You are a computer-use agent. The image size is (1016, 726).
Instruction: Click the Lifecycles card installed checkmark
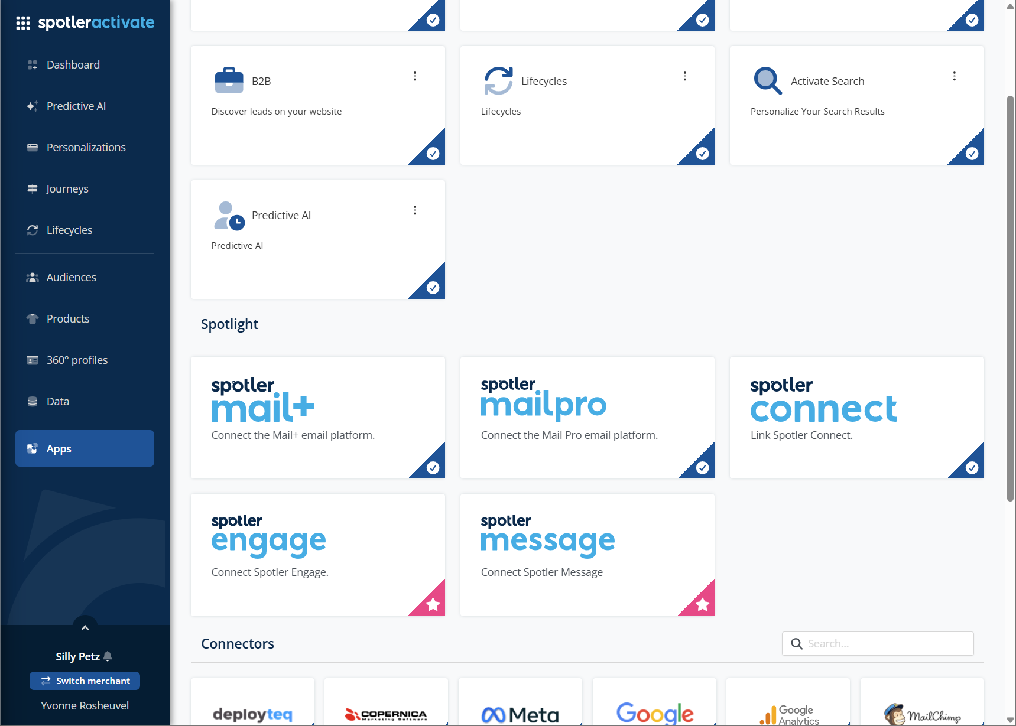[702, 153]
